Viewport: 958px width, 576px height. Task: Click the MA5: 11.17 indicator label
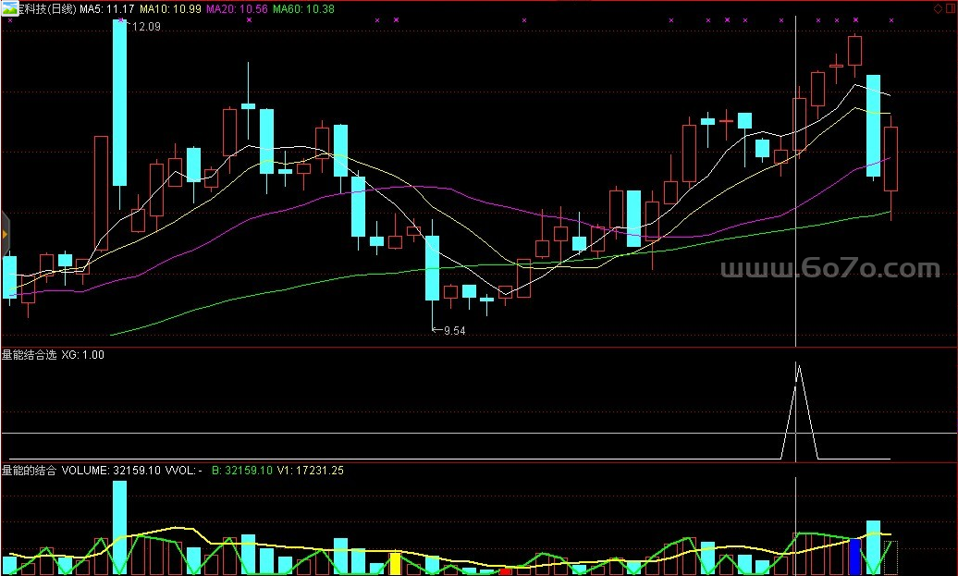point(107,9)
